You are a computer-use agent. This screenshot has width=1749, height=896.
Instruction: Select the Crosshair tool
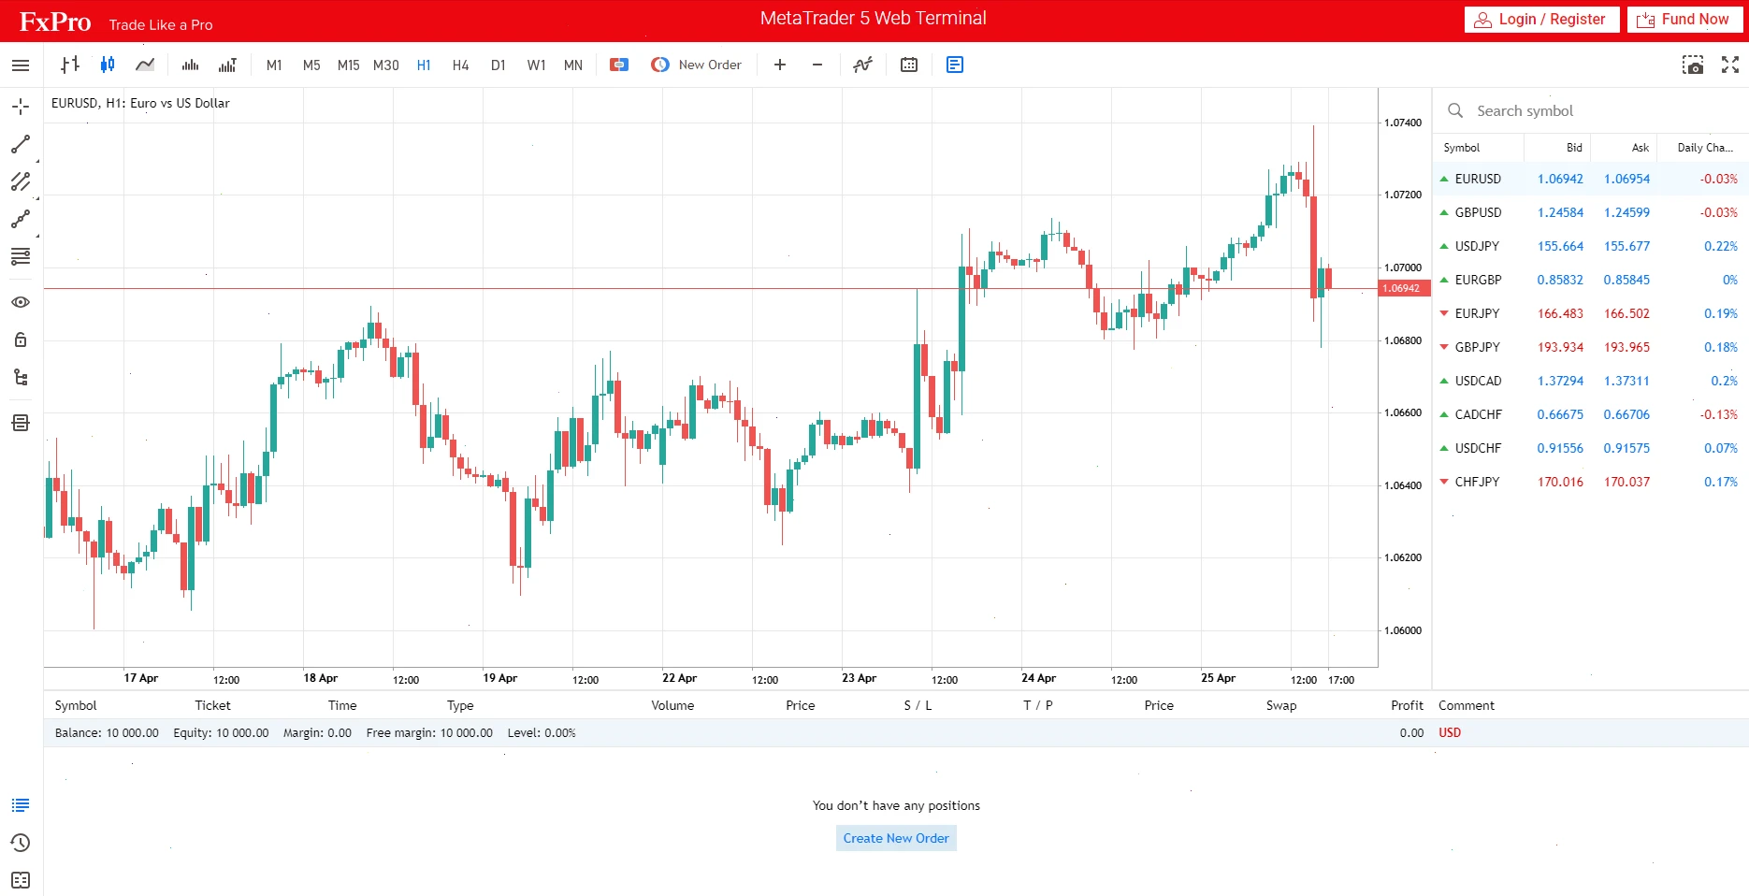coord(20,107)
